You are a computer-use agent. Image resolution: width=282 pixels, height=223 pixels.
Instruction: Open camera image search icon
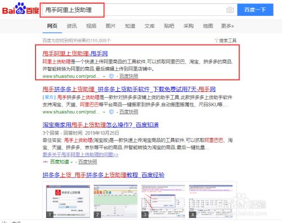(x=230, y=10)
